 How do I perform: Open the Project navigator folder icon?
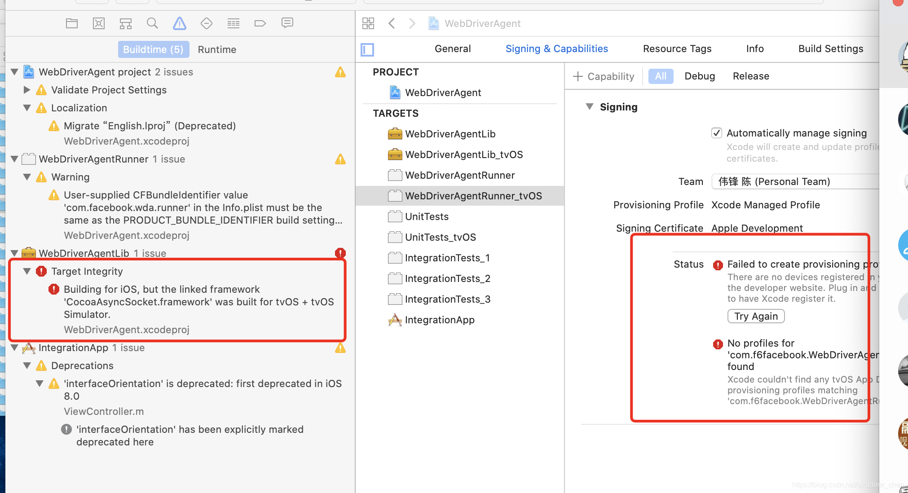click(x=72, y=23)
